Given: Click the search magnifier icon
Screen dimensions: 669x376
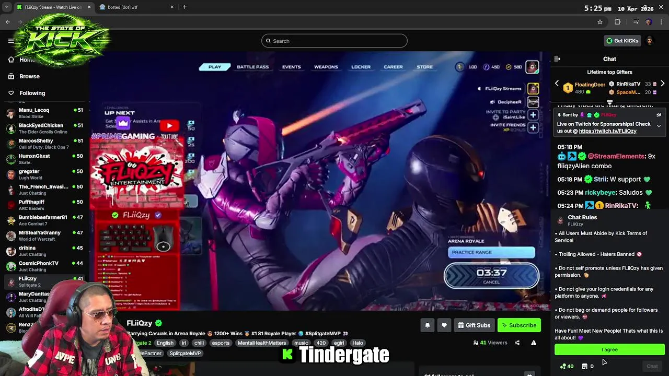Looking at the screenshot, I should [x=268, y=41].
